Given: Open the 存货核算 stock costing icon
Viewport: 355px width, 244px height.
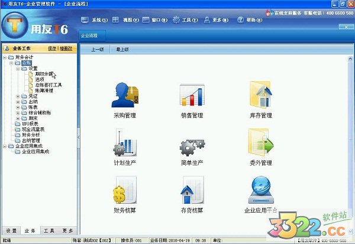Looking at the screenshot, I should 192,190.
